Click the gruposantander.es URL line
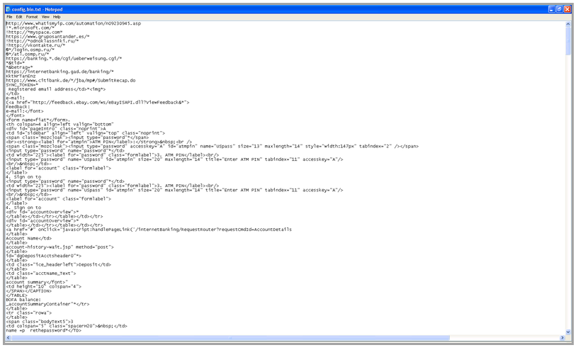Screen dimensions: 578x350 pyautogui.click(x=47, y=37)
